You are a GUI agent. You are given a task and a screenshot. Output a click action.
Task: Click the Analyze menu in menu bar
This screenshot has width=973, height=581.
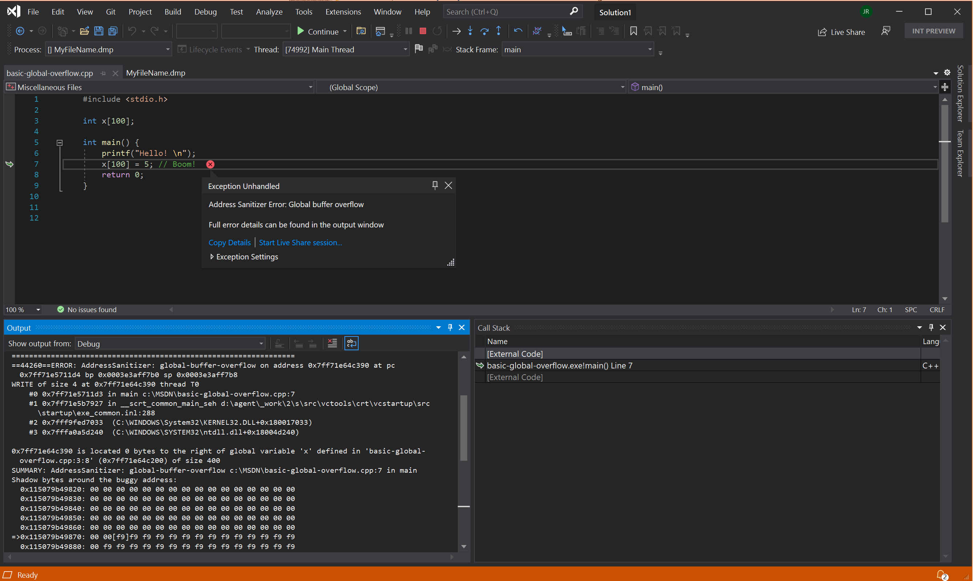tap(269, 11)
